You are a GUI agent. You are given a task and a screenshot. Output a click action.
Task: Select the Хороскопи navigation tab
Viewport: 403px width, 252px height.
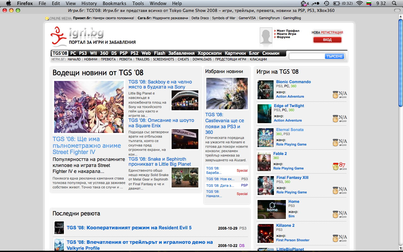point(210,53)
